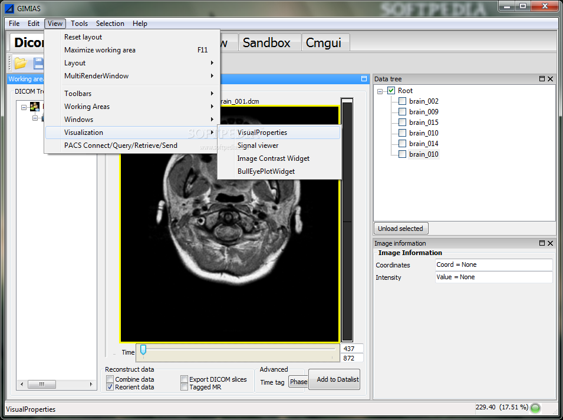Image resolution: width=563 pixels, height=420 pixels.
Task: Click the Coordinates value field
Action: pyautogui.click(x=493, y=264)
